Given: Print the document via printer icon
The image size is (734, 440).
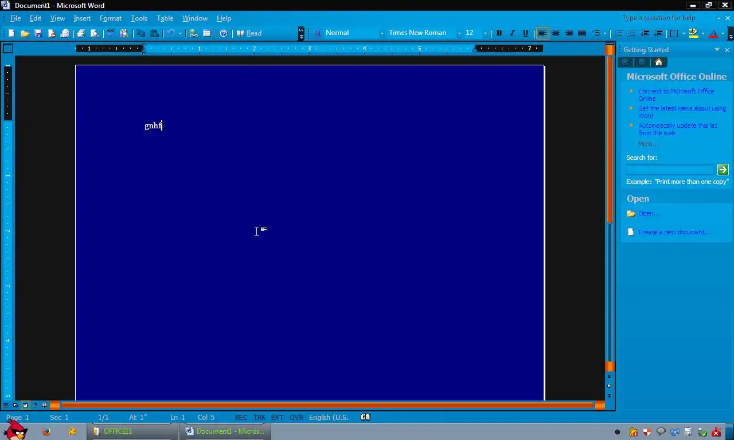Looking at the screenshot, I should click(81, 33).
